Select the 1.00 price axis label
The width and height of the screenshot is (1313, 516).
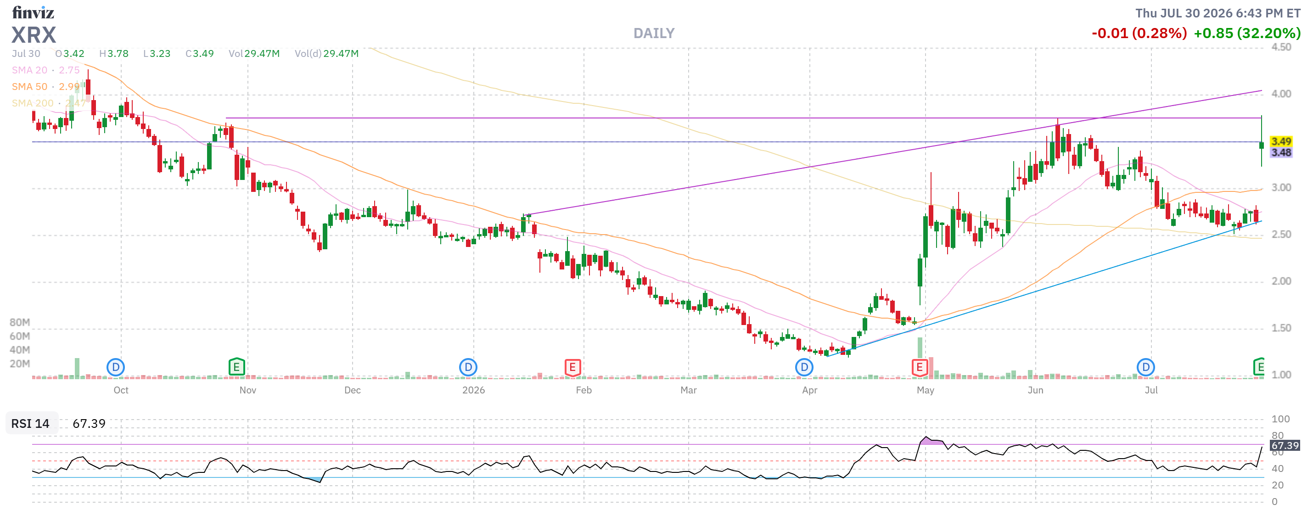pyautogui.click(x=1281, y=375)
